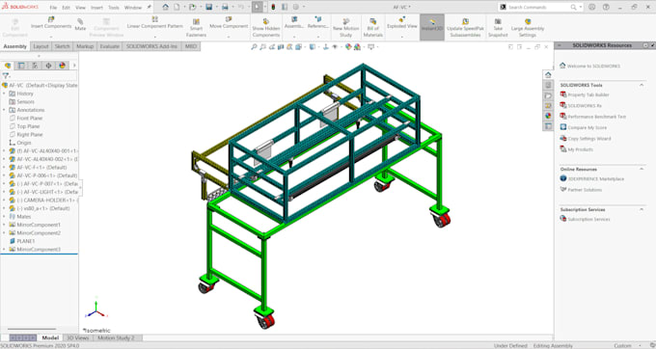This screenshot has height=349, width=656.
Task: Expand the Annotations tree node
Action: click(x=4, y=110)
